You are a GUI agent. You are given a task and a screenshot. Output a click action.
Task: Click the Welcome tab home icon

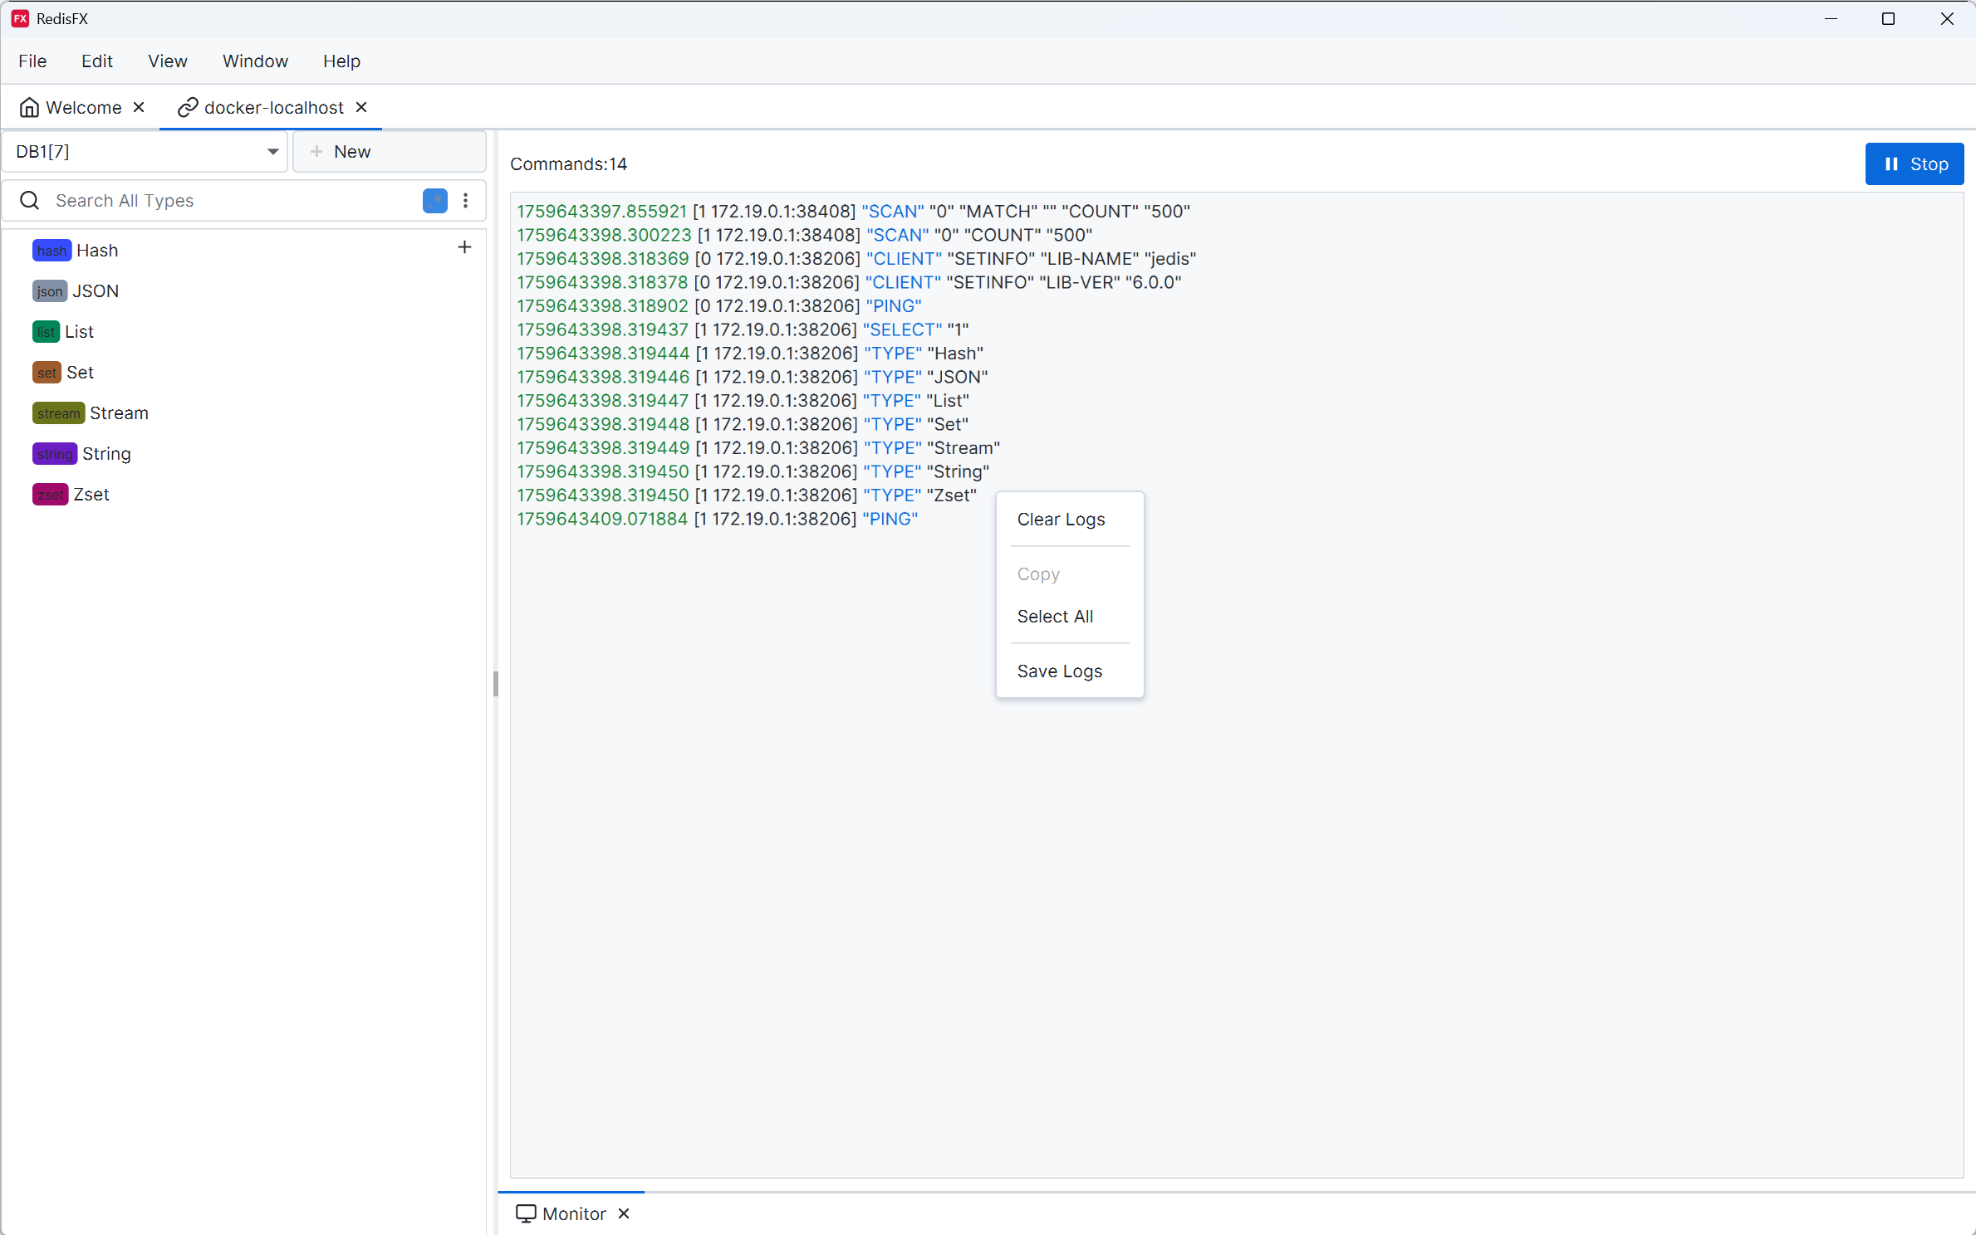[29, 108]
